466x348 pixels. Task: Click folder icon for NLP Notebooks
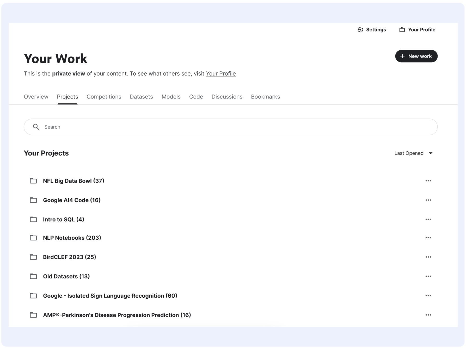pos(33,238)
